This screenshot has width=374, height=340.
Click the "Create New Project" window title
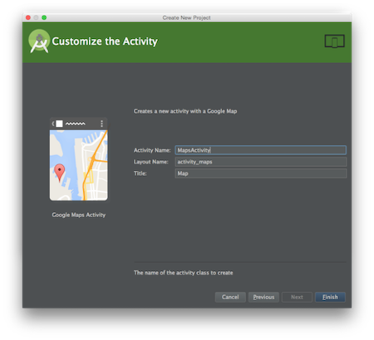pos(186,17)
